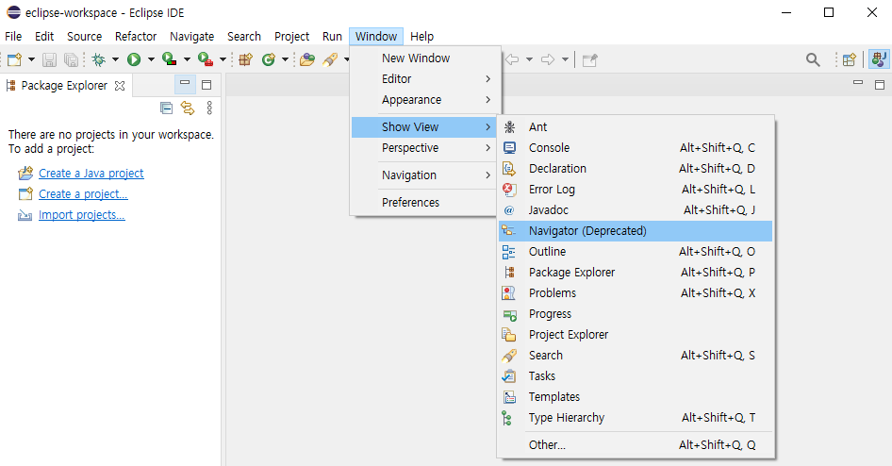Expand the Editor submenu
The height and width of the screenshot is (466, 892).
[424, 78]
